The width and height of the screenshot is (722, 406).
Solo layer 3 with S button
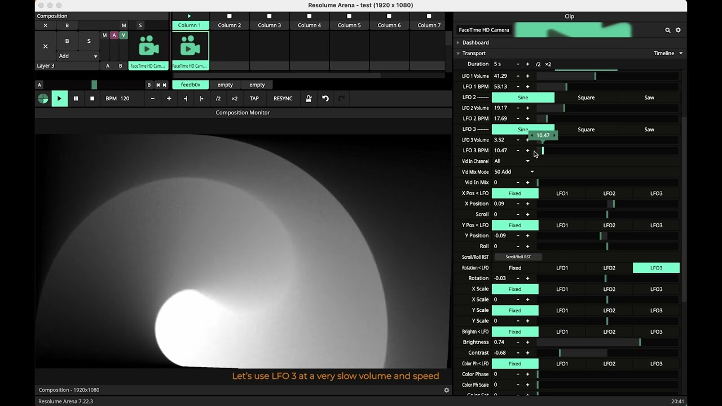coord(89,41)
